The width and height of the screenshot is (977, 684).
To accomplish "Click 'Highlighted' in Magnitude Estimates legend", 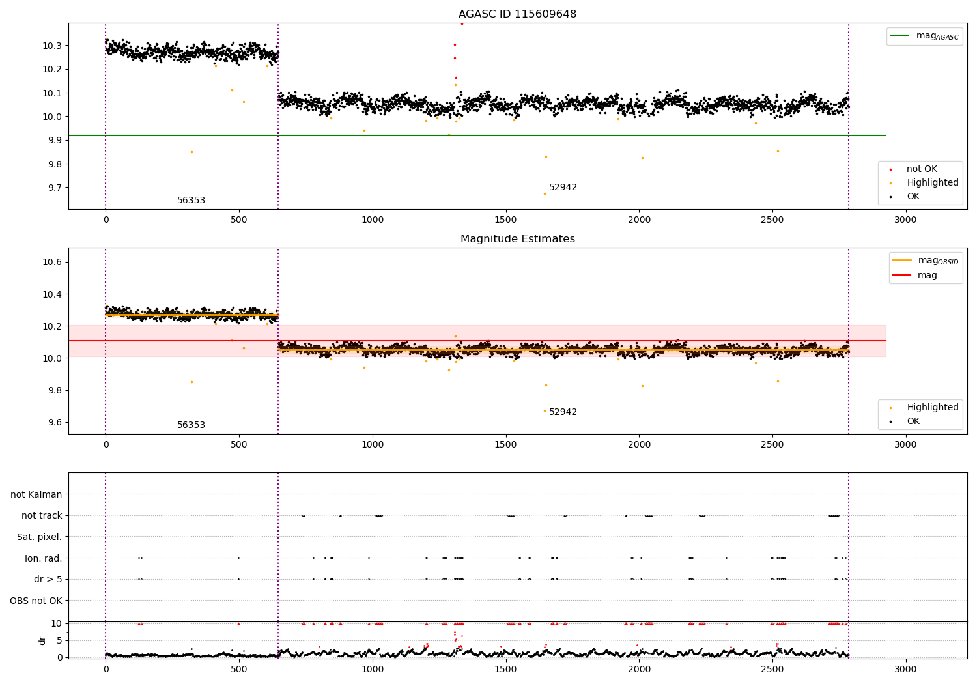I will pos(933,408).
